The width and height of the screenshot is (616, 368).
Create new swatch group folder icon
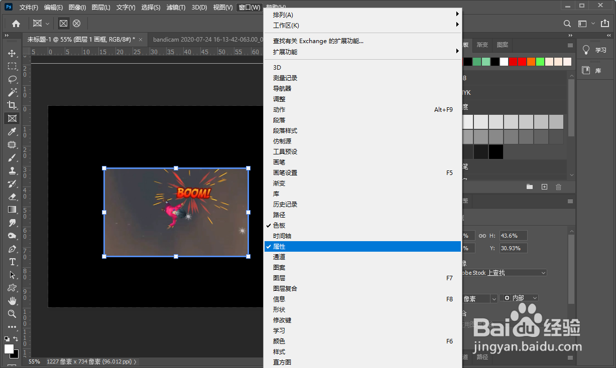(x=529, y=187)
